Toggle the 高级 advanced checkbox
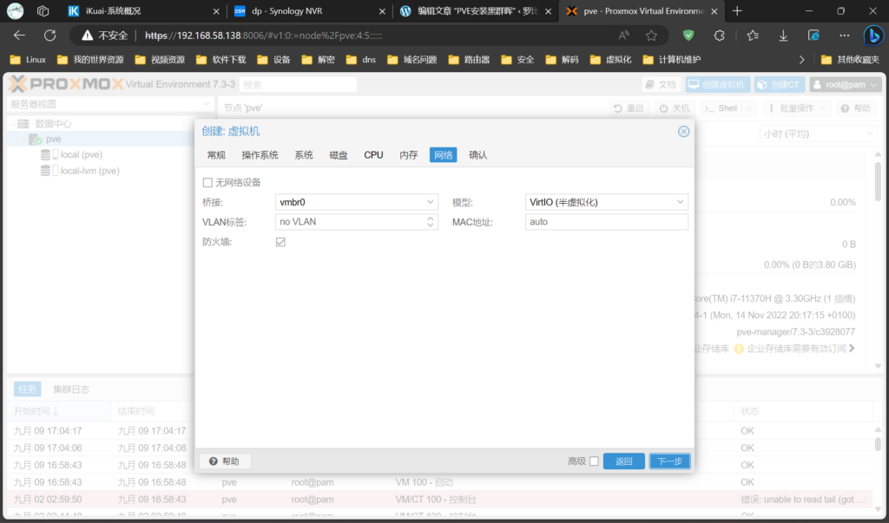Screen dimensions: 889x523 594,461
